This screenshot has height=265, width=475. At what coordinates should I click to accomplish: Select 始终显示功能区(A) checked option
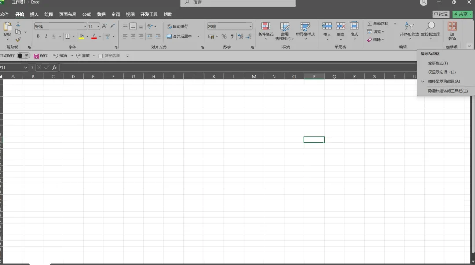click(x=444, y=81)
